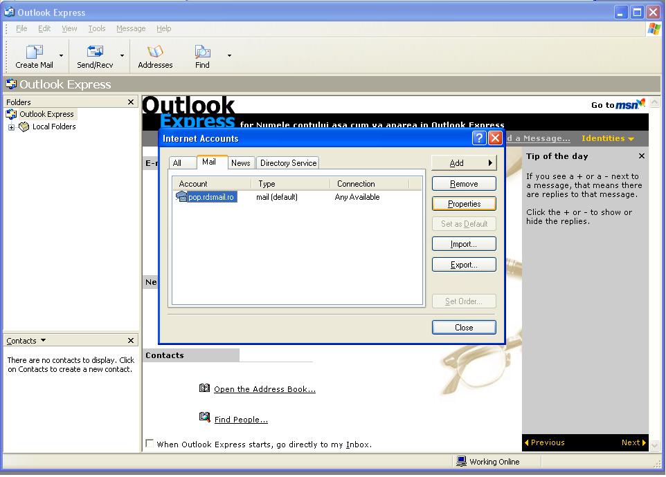
Task: Show the Previous tip
Action: [x=545, y=442]
